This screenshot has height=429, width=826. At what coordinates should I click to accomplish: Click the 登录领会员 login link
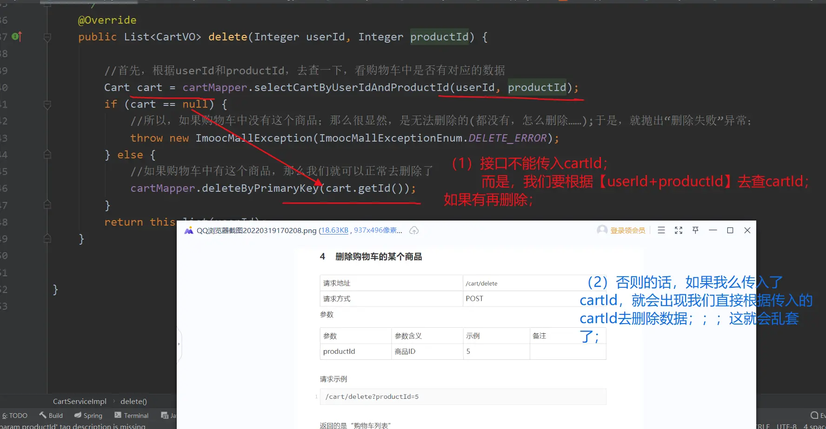click(628, 230)
